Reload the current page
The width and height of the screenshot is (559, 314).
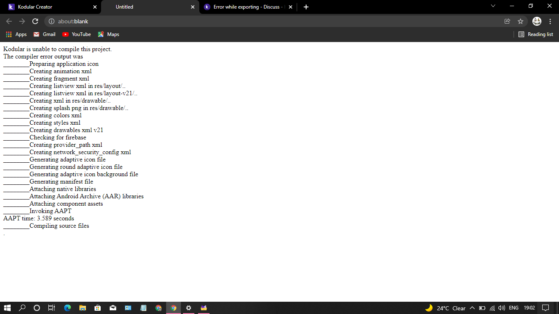pyautogui.click(x=35, y=21)
